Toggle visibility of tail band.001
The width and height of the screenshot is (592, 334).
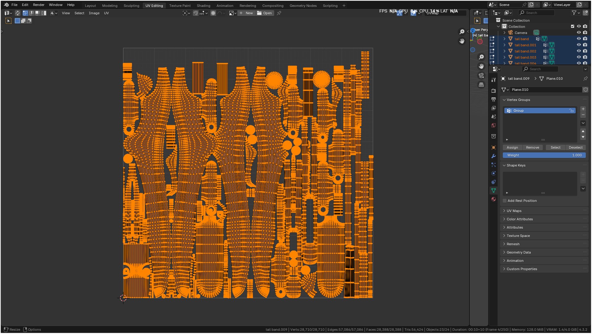[579, 45]
